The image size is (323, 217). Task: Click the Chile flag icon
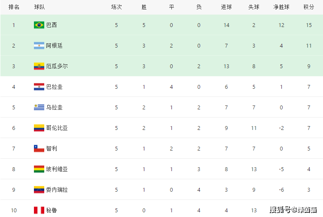tap(39, 148)
